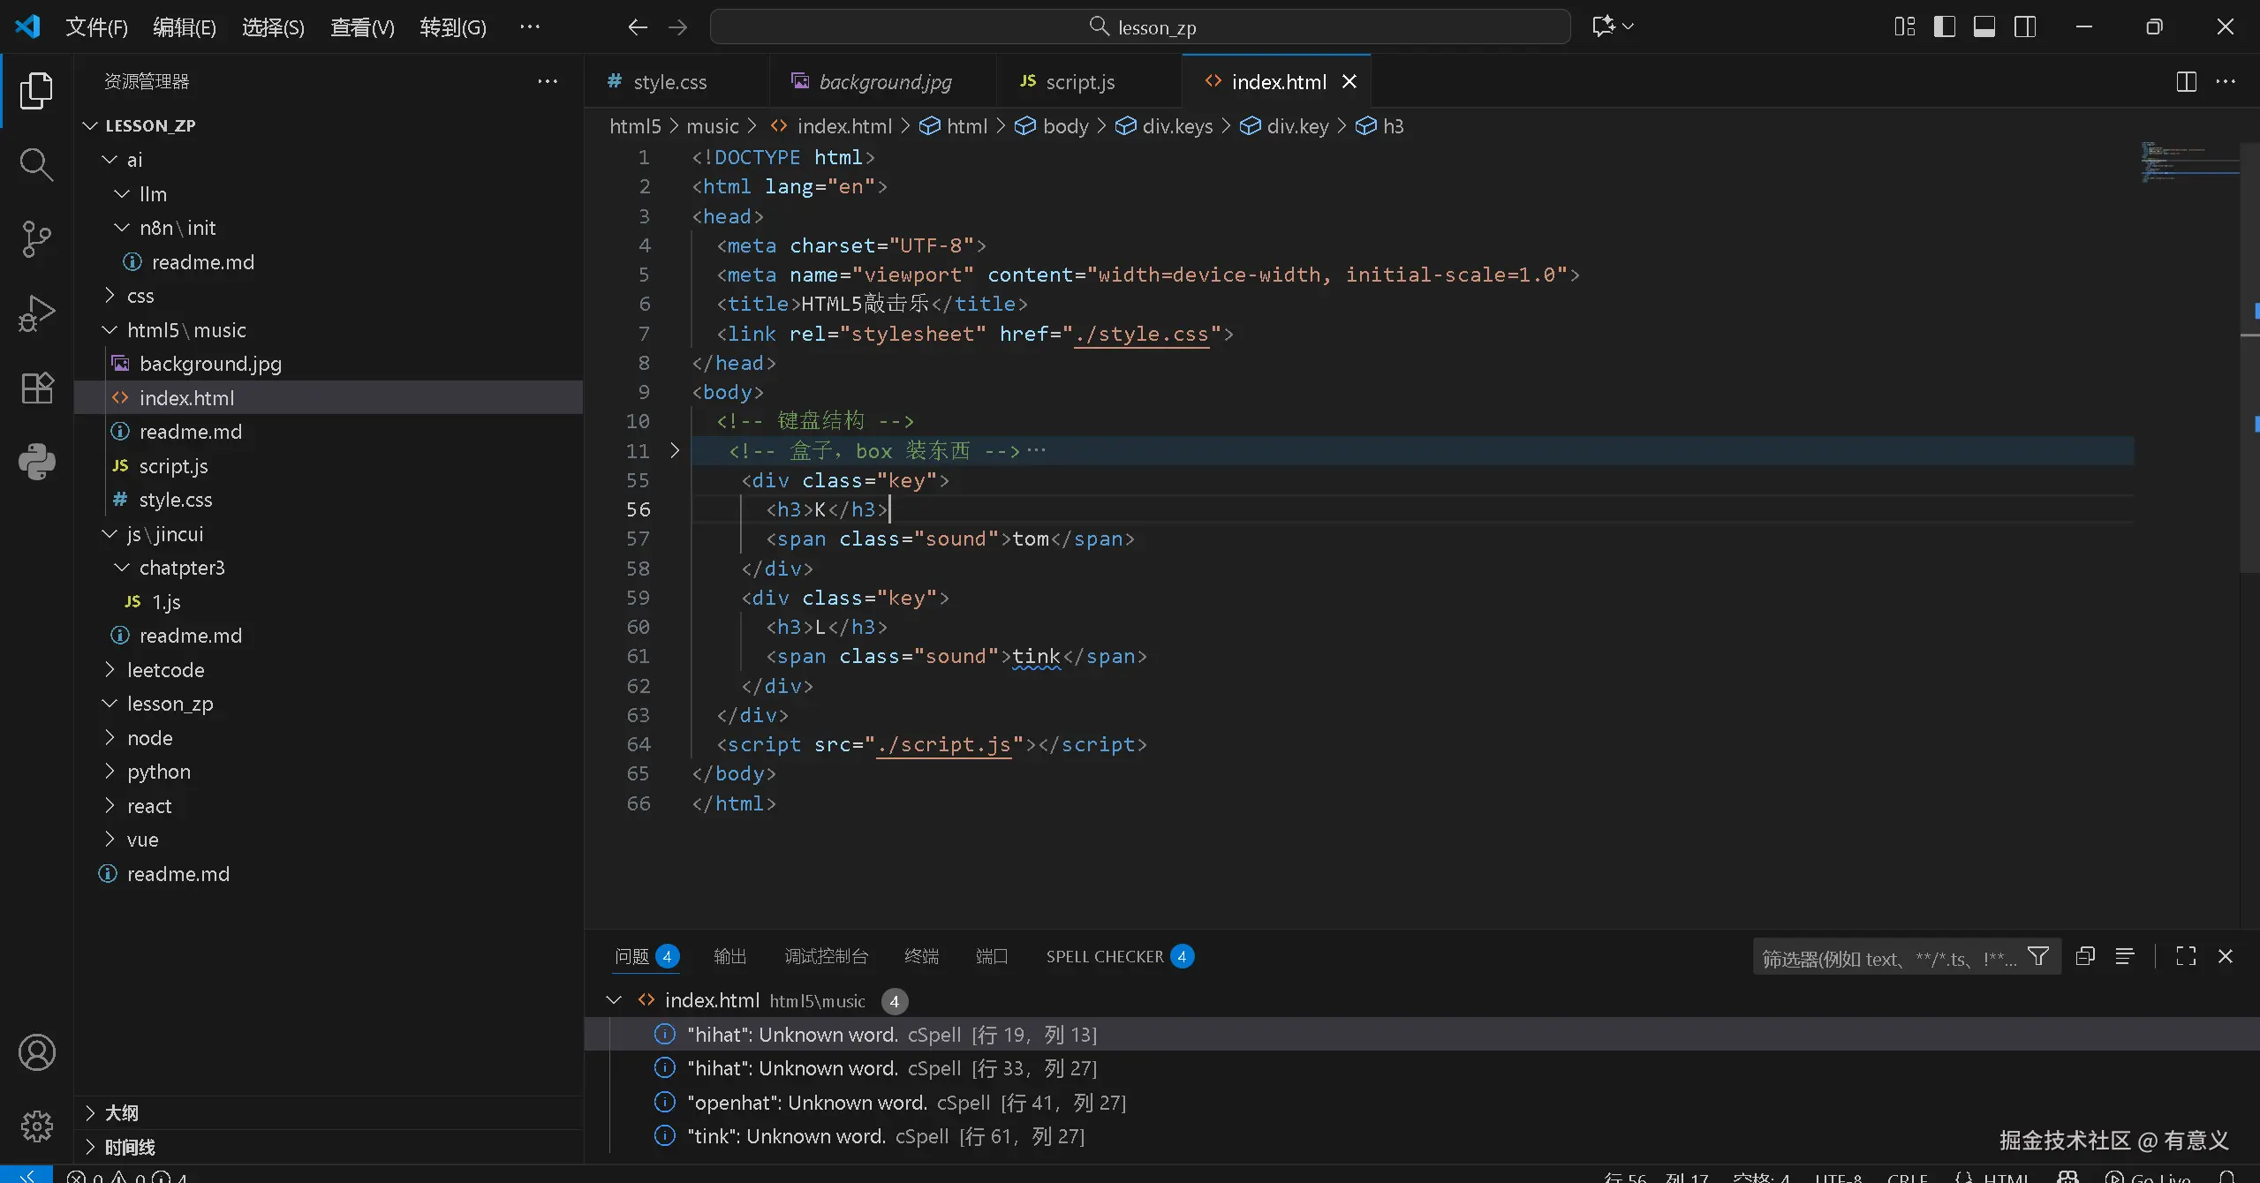Expand the outline section labeled 大纲
Image resolution: width=2260 pixels, height=1183 pixels.
point(121,1112)
